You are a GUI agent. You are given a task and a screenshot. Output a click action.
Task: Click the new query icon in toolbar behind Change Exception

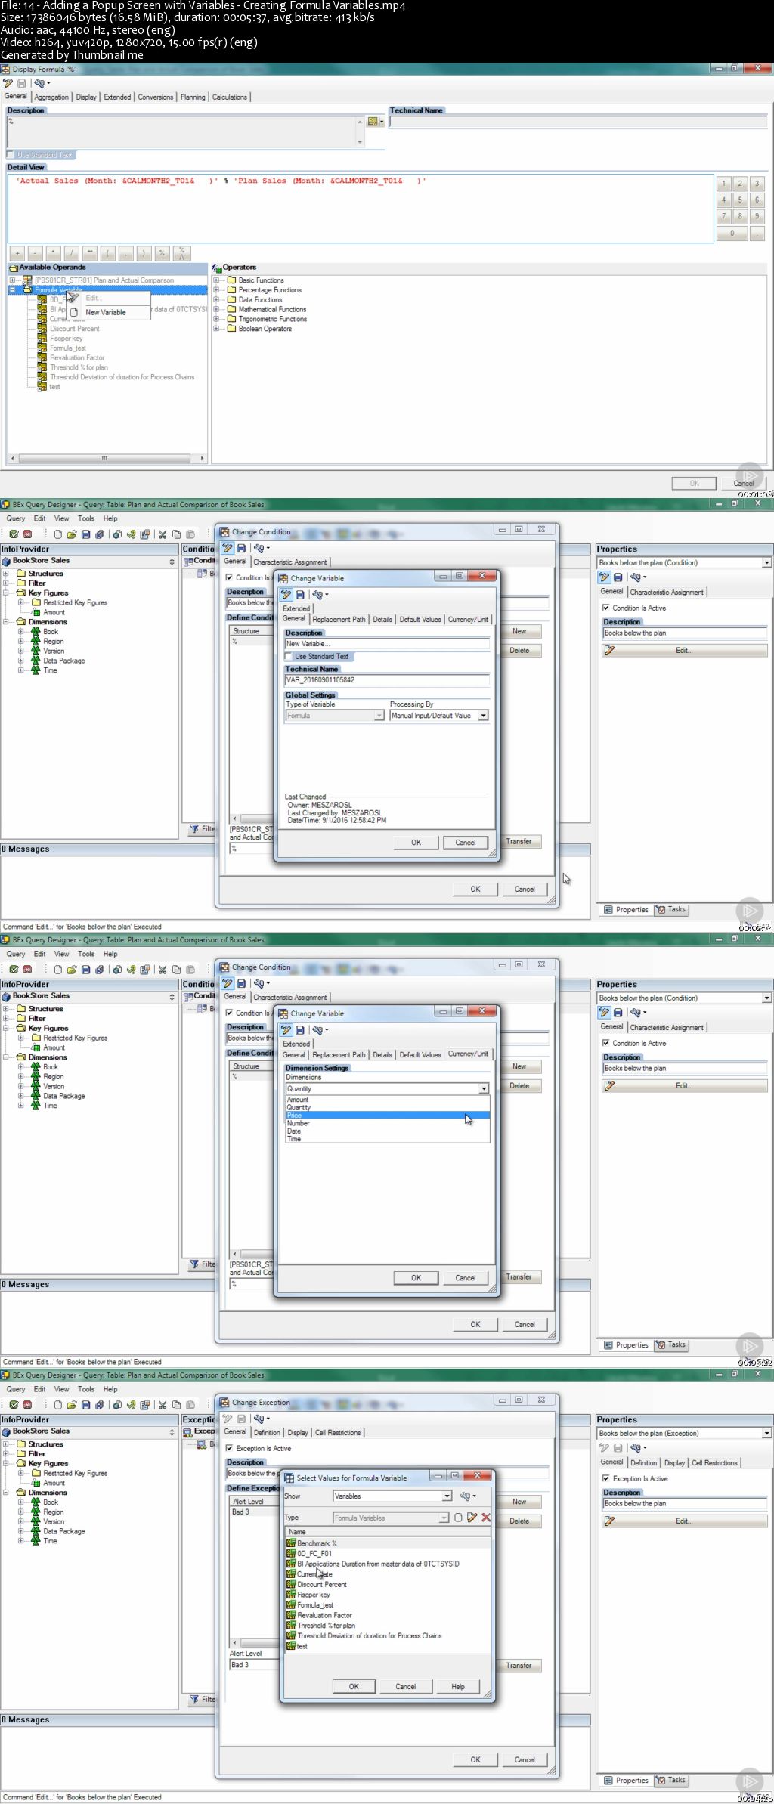click(x=58, y=1405)
